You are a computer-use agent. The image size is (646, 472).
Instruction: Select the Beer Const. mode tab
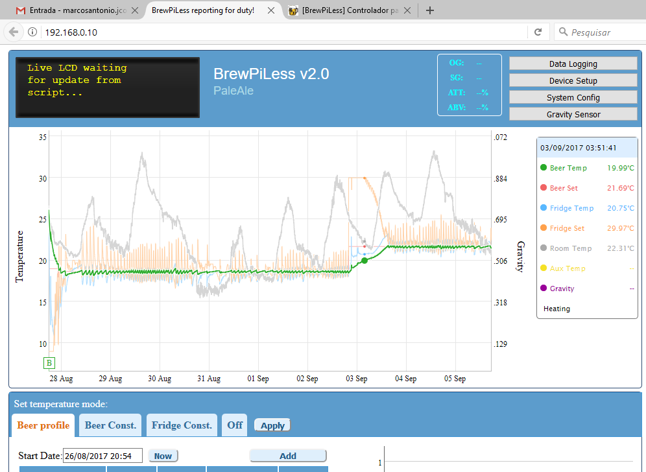pyautogui.click(x=110, y=425)
